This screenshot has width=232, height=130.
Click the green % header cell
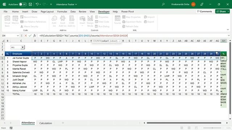[224, 54]
